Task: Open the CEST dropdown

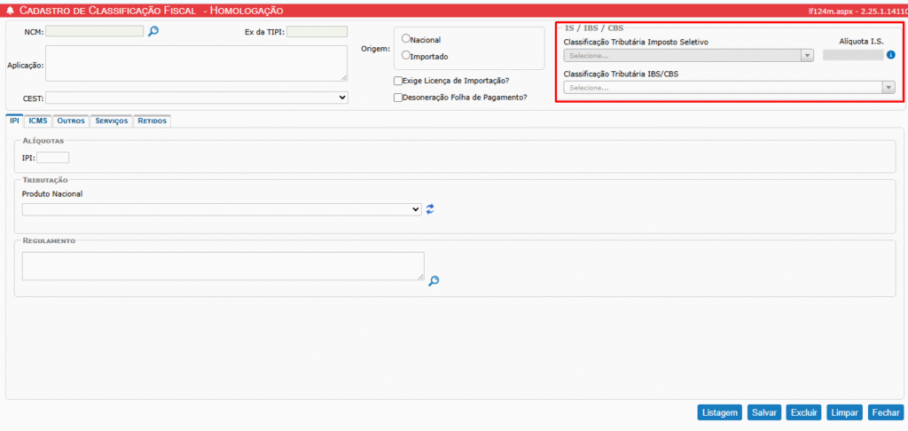Action: pyautogui.click(x=196, y=98)
